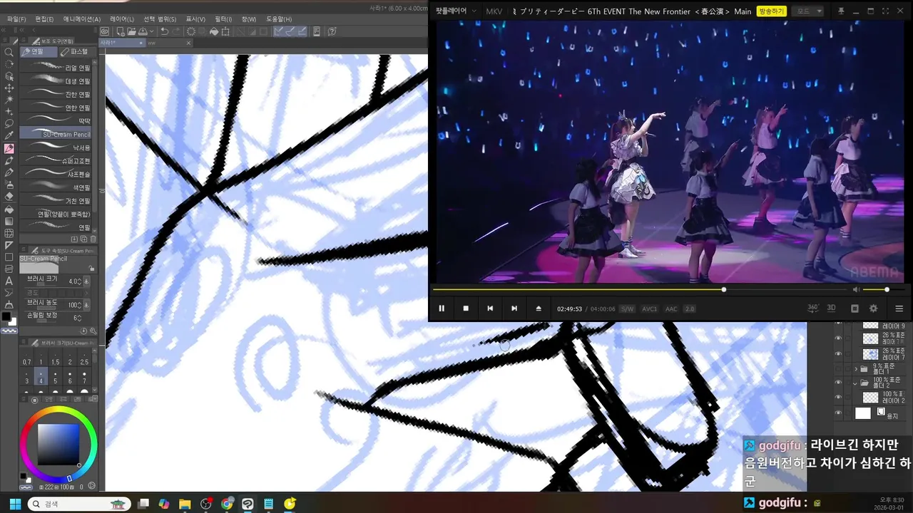This screenshot has width=913, height=513.
Task: Select the active pencil tool icon
Action: (9, 148)
